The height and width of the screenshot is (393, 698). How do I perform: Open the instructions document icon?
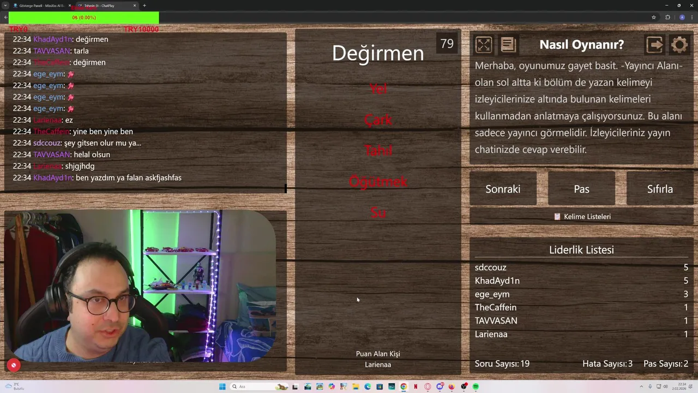click(x=508, y=44)
